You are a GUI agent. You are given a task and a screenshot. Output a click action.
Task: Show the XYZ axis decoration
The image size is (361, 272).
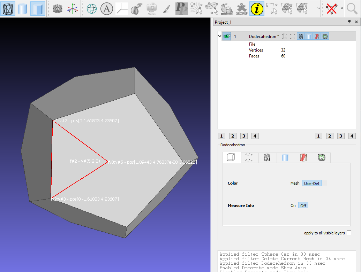[x=72, y=9]
